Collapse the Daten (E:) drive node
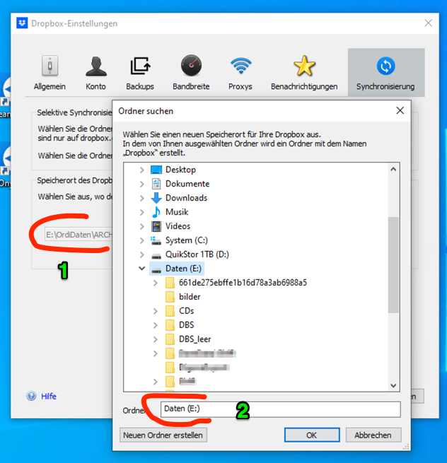This screenshot has height=463, width=447. [142, 269]
